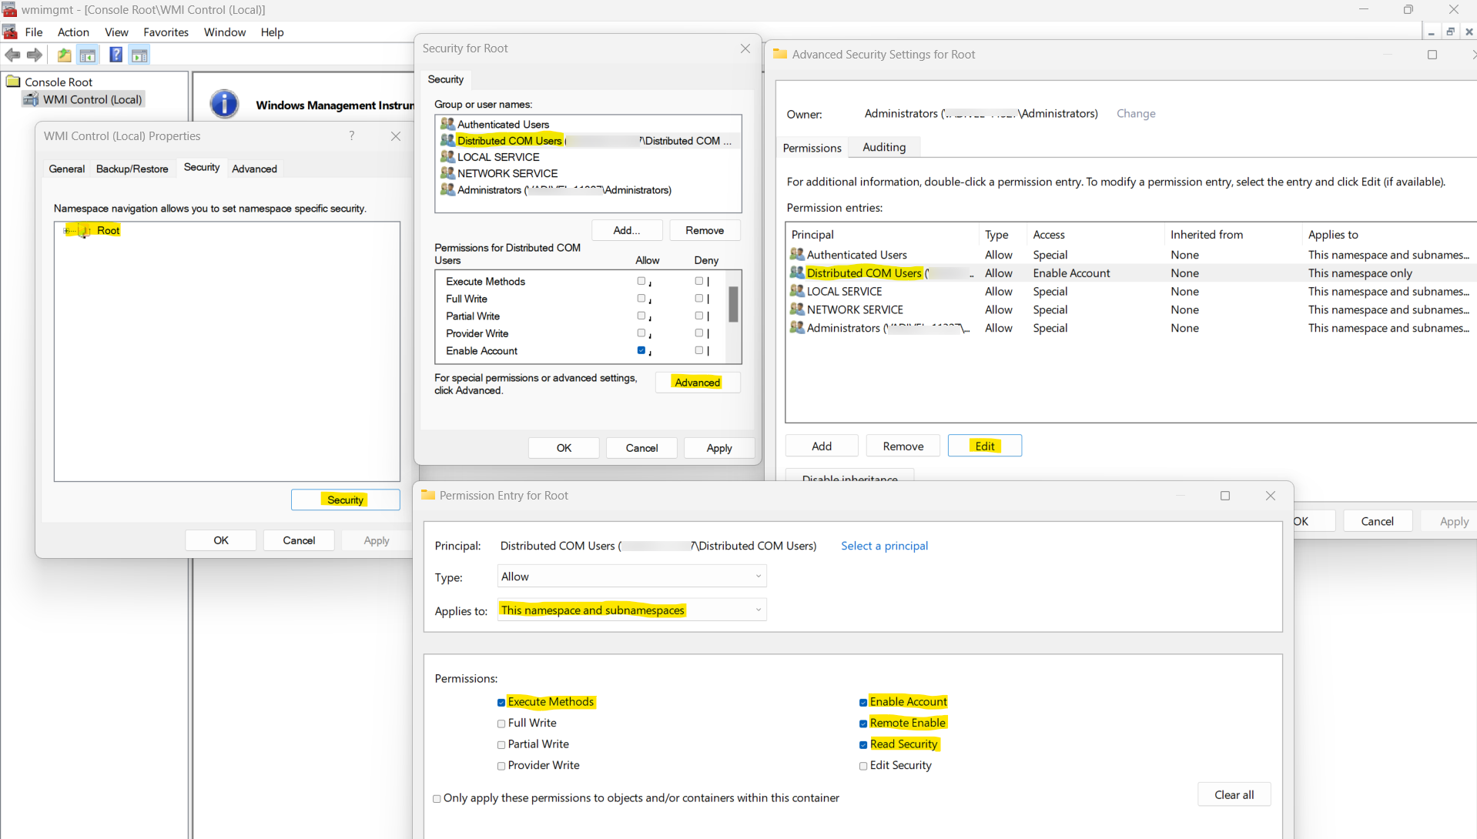
Task: Enable 'Only apply these permissions' checkbox
Action: 437,799
